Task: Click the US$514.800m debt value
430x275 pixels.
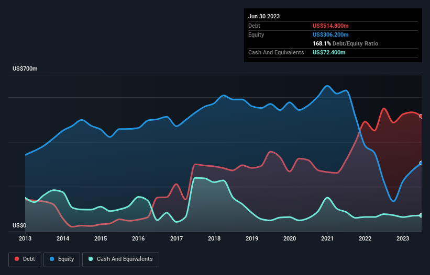Action: [x=330, y=26]
